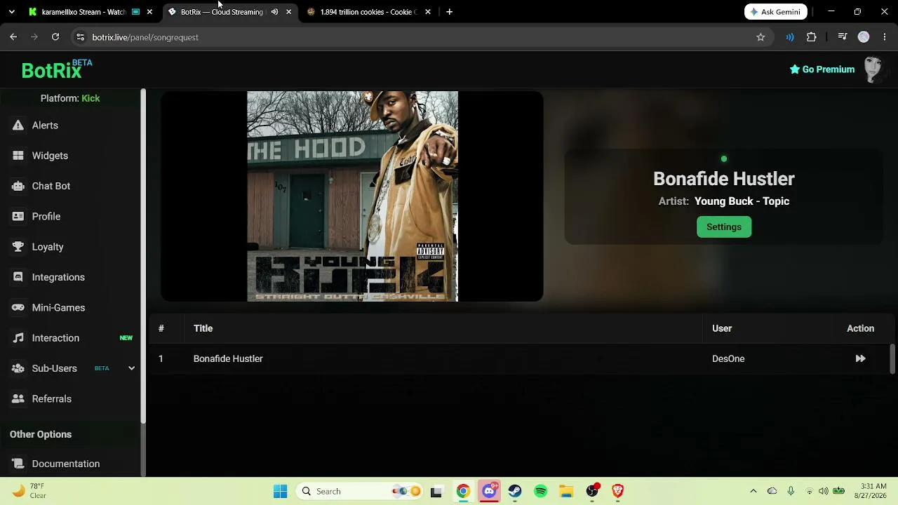
Task: Open Brave browser from the taskbar
Action: click(618, 491)
